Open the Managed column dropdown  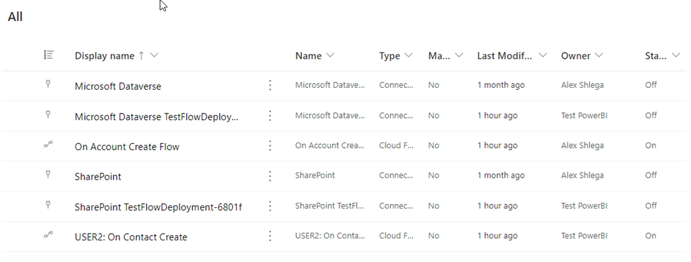point(459,55)
